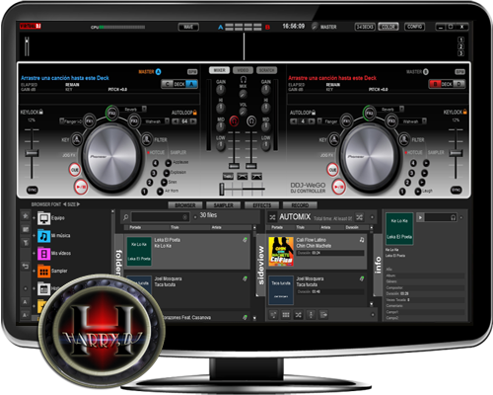The height and width of the screenshot is (395, 493).
Task: Trigger hotcue 4 on left deck
Action: tap(155, 163)
